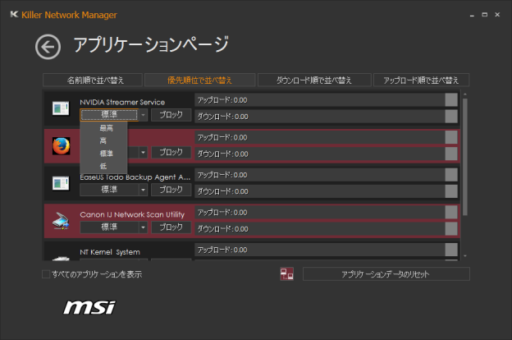
Task: Click NT Kernel System upload limit handle
Action: tap(451, 250)
